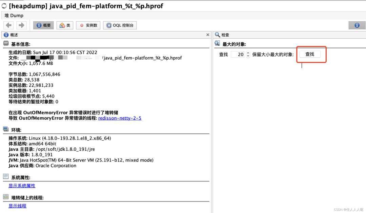
Task: Open the redisson-netty-2-5 thread link
Action: click(x=120, y=118)
